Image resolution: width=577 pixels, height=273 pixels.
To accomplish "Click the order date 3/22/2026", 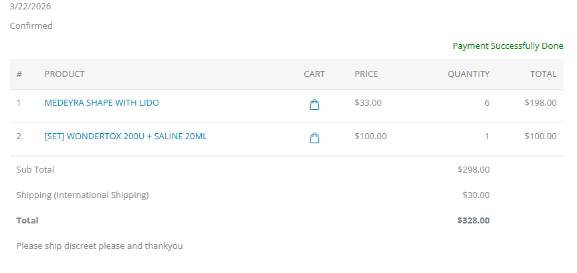I will [x=30, y=7].
